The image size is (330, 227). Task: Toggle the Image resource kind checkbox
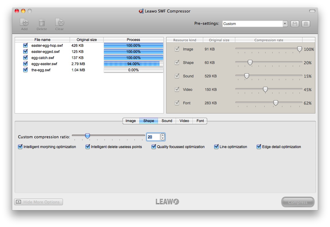click(177, 49)
